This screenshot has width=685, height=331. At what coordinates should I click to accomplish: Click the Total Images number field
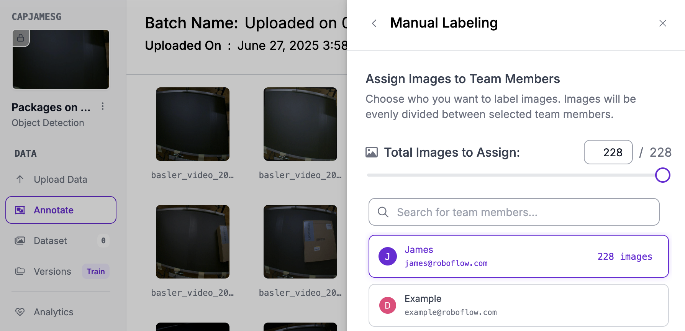coord(608,152)
